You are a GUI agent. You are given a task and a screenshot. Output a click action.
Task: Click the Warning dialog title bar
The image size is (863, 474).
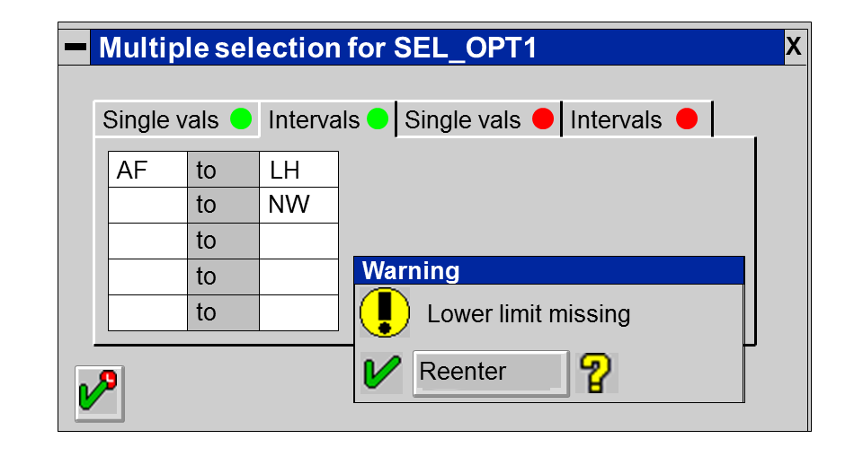point(548,270)
